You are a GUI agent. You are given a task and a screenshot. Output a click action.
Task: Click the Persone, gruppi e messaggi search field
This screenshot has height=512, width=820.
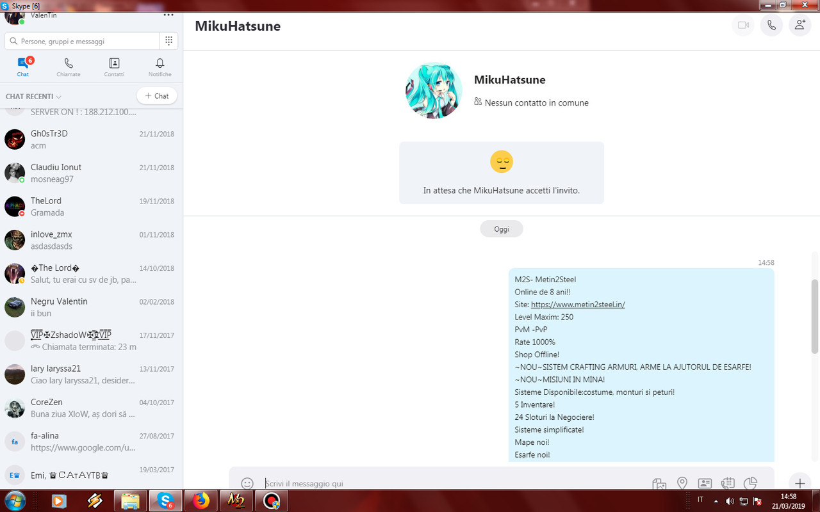(82, 41)
